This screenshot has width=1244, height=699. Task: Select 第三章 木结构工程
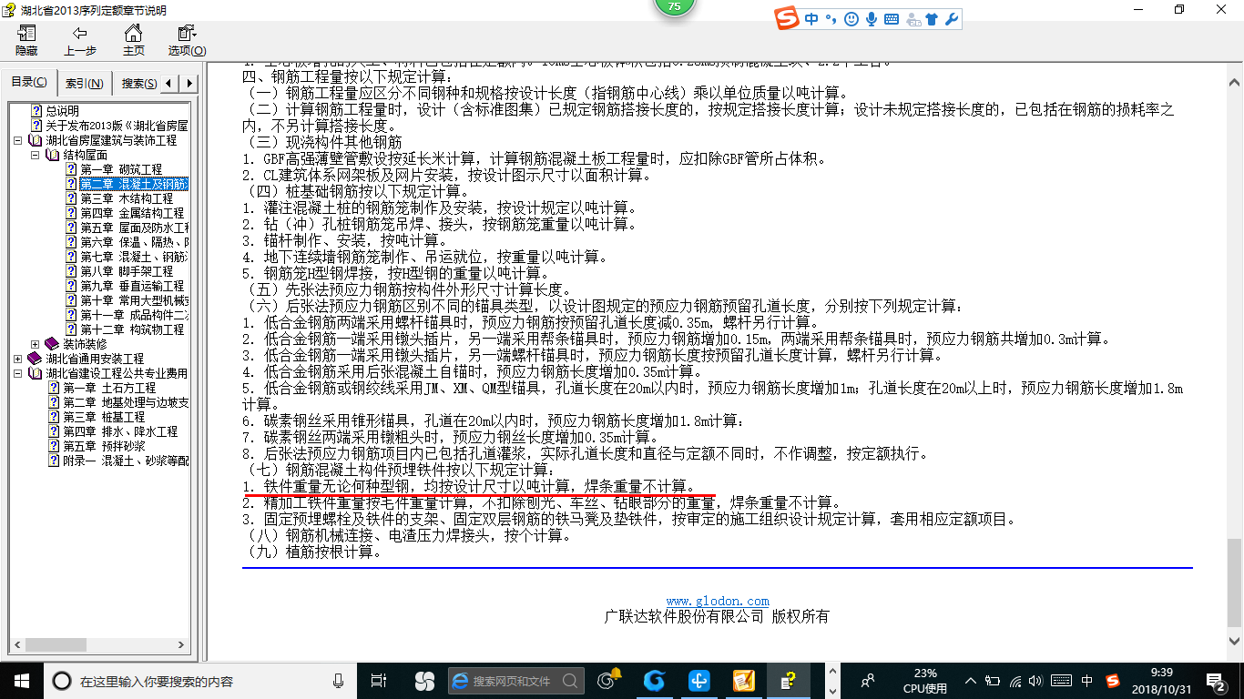pyautogui.click(x=127, y=198)
